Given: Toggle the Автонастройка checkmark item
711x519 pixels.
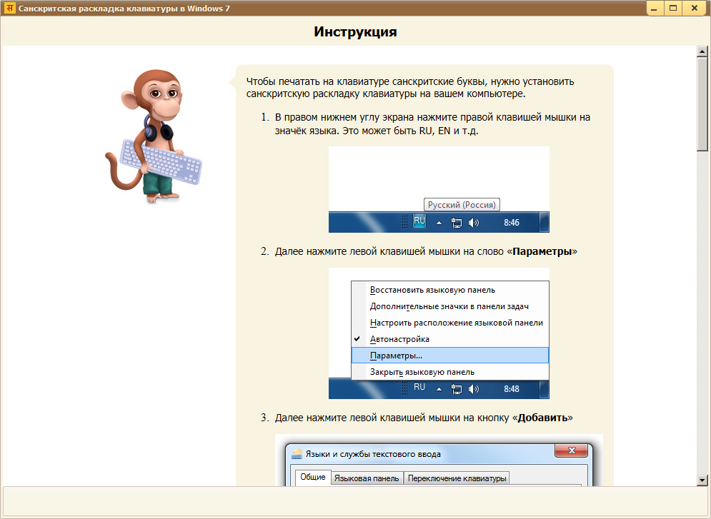Looking at the screenshot, I should [x=399, y=339].
